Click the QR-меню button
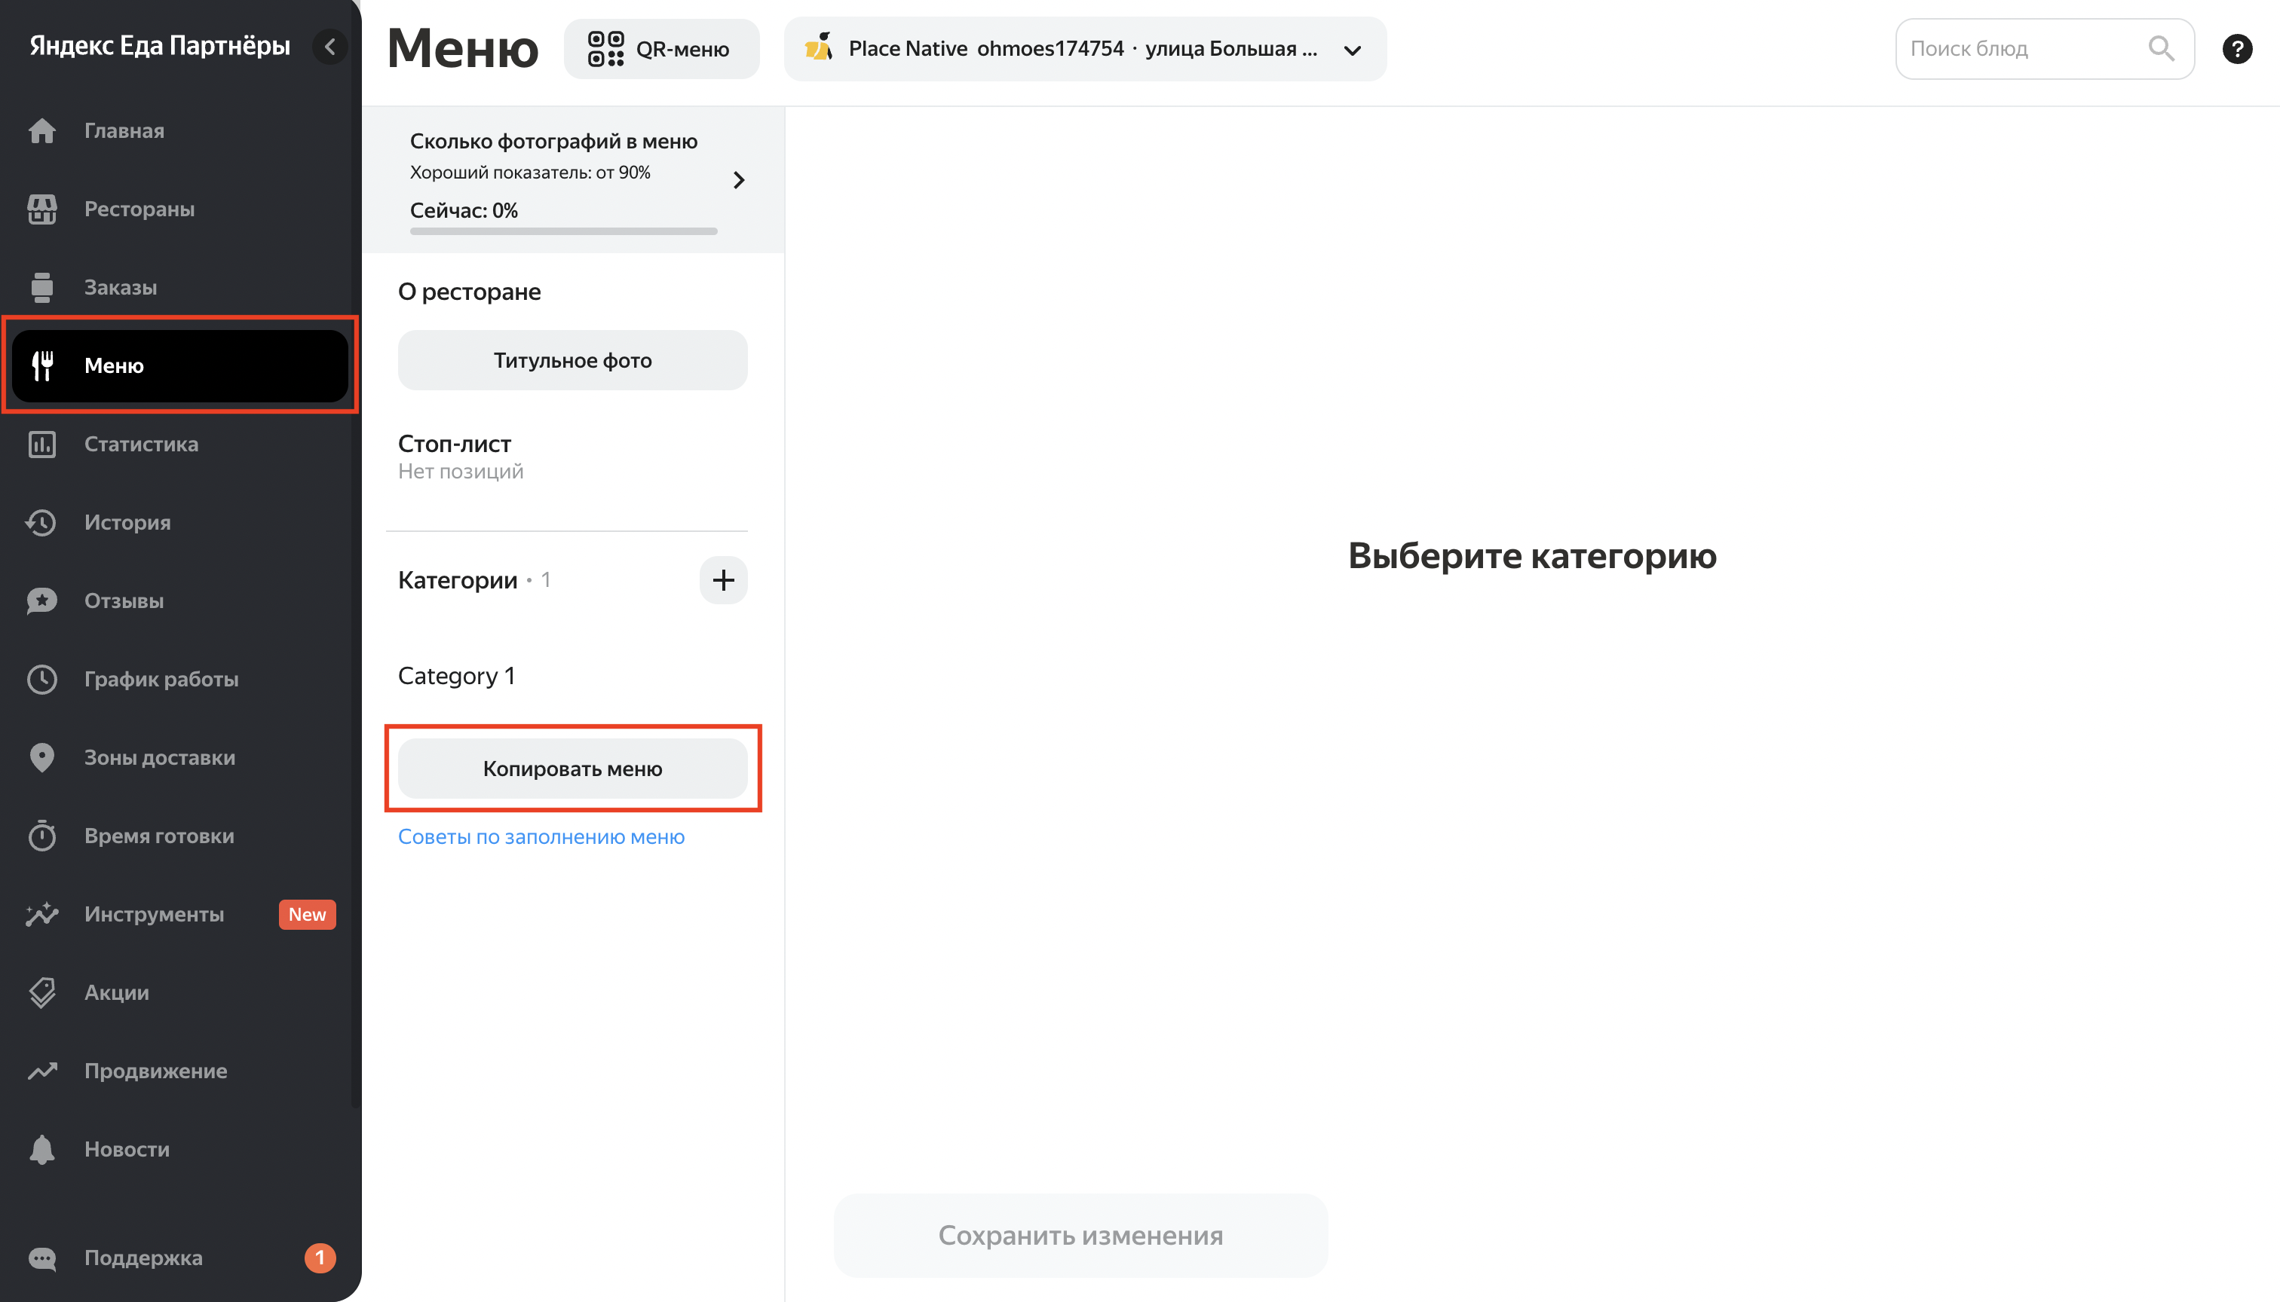The width and height of the screenshot is (2280, 1302). click(661, 49)
